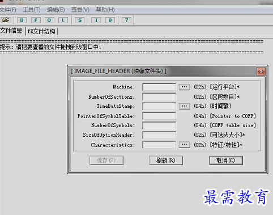
Task: Click the PointerOfSymbolTable input field
Action: coord(159,116)
